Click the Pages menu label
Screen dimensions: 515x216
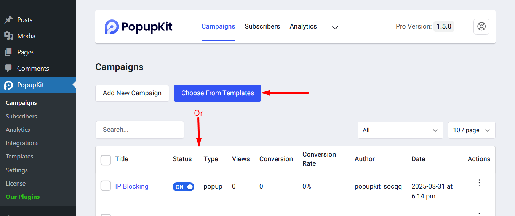pyautogui.click(x=26, y=52)
